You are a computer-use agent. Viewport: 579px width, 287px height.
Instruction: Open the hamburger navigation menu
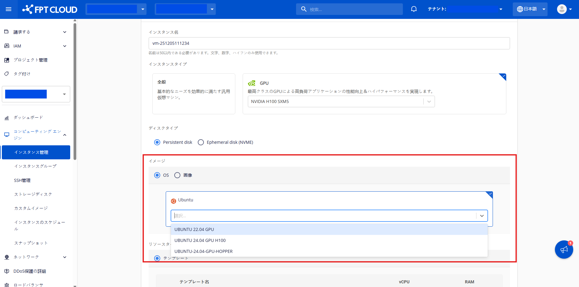9,9
